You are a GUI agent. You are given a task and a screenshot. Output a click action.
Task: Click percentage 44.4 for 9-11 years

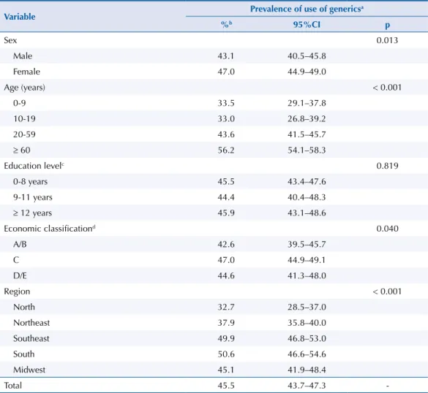point(226,197)
